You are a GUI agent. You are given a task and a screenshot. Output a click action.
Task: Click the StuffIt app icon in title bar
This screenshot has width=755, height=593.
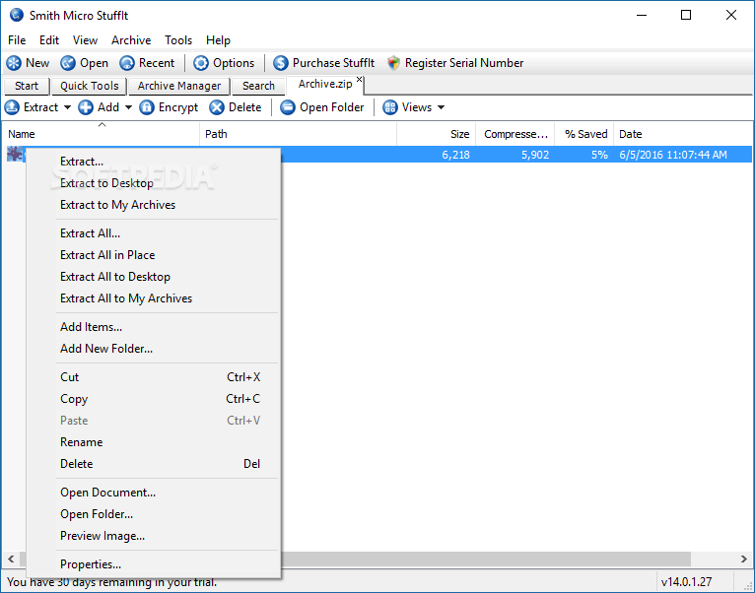coord(17,15)
